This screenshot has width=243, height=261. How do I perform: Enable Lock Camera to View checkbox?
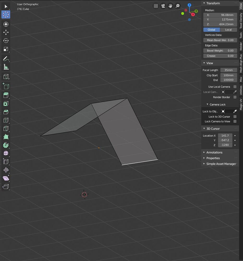(x=235, y=121)
